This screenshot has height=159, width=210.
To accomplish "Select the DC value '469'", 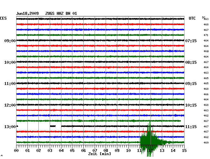I will 206,143.
